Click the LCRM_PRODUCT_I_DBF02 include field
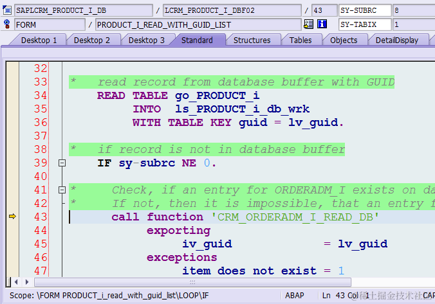 (232, 10)
